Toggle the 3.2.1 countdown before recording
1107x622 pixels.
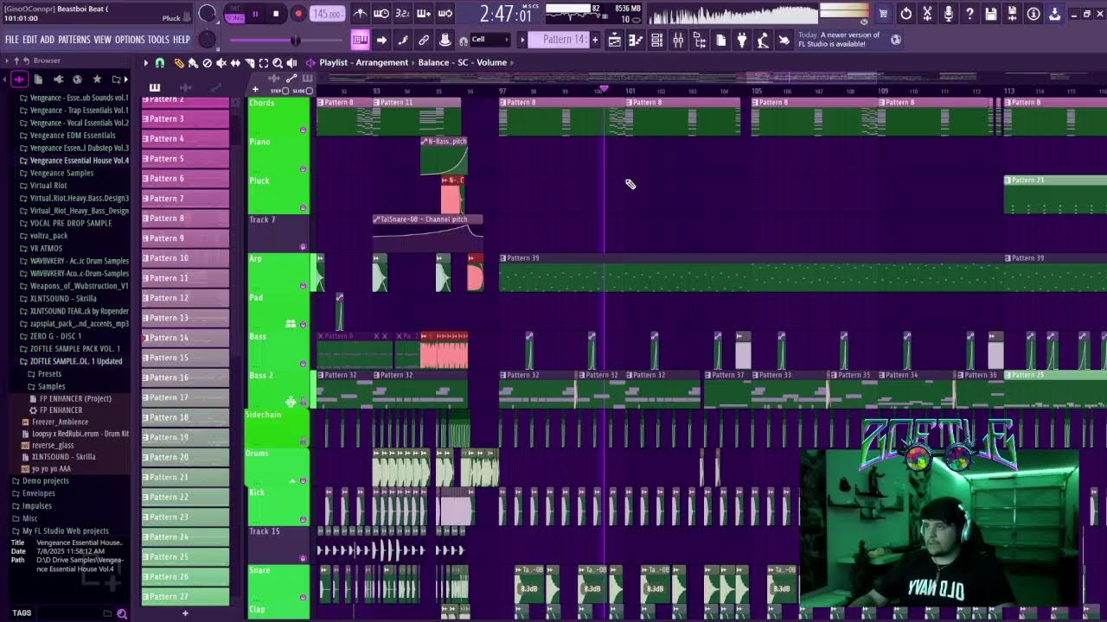click(x=402, y=14)
